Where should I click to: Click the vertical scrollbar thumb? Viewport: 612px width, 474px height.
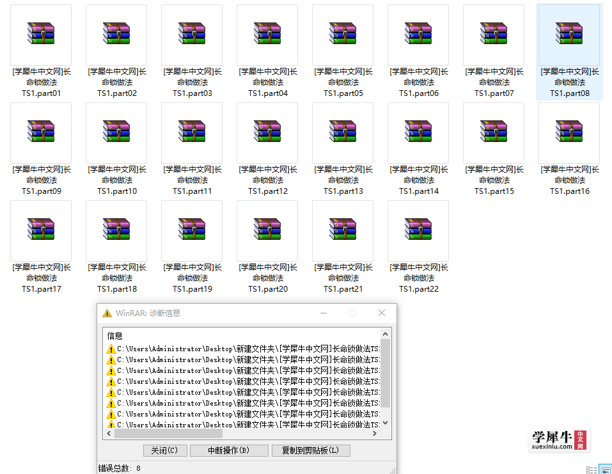(385, 374)
